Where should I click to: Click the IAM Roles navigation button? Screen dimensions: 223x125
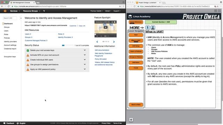pyautogui.click(x=136, y=62)
